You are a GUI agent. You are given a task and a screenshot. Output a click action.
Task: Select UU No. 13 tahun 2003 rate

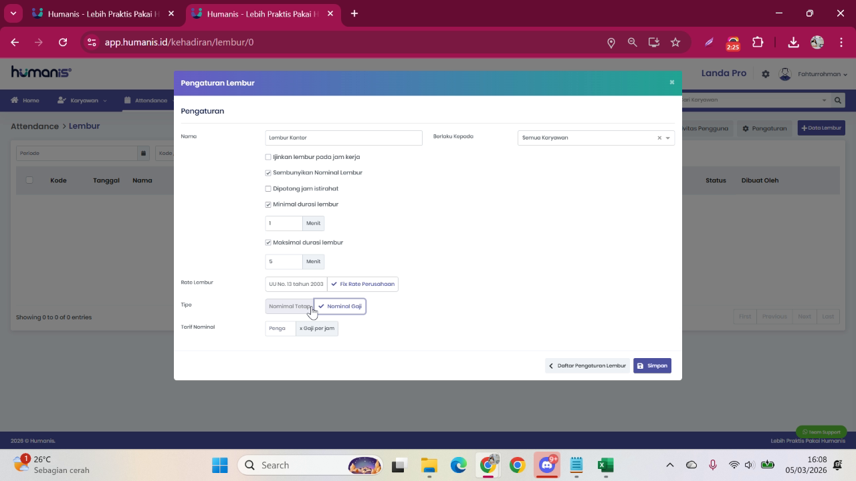click(x=296, y=284)
